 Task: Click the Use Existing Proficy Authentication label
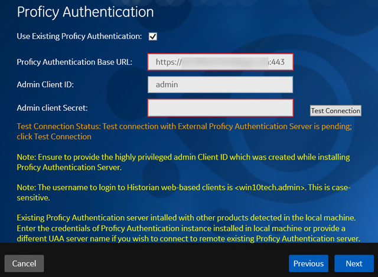point(79,37)
